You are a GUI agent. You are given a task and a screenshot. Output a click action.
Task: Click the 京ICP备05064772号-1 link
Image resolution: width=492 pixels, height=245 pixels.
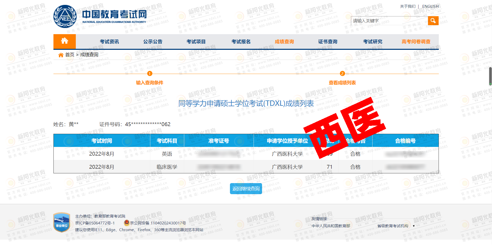click(95, 223)
